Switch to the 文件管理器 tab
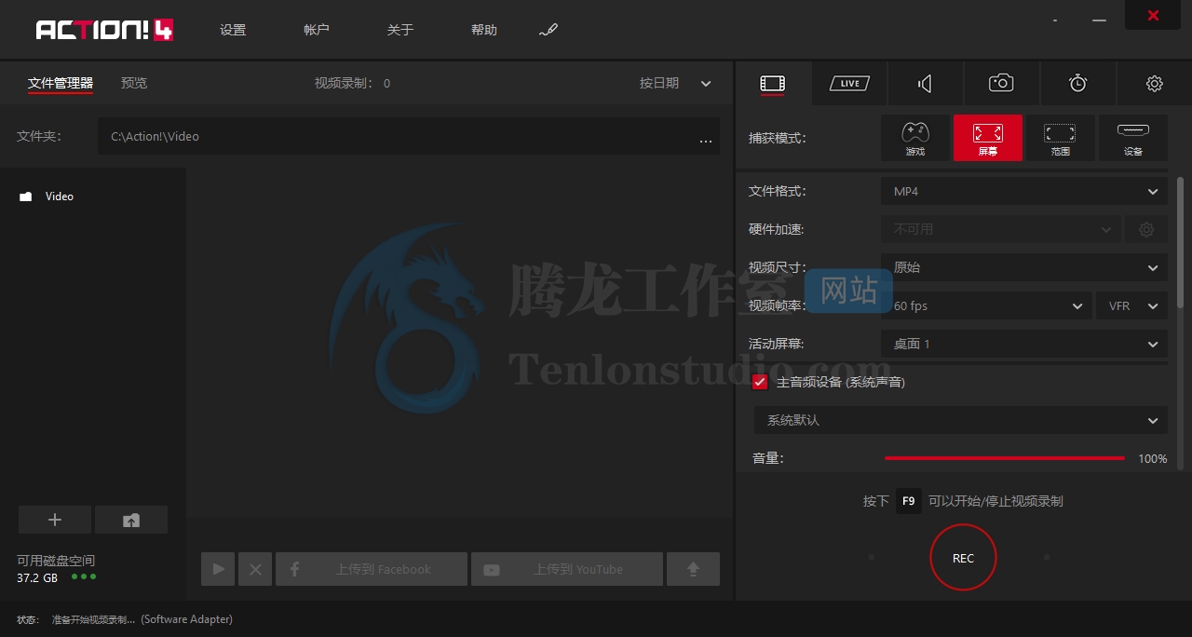1192x637 pixels. pos(61,83)
